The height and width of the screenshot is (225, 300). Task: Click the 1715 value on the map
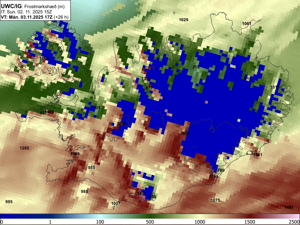point(146,79)
